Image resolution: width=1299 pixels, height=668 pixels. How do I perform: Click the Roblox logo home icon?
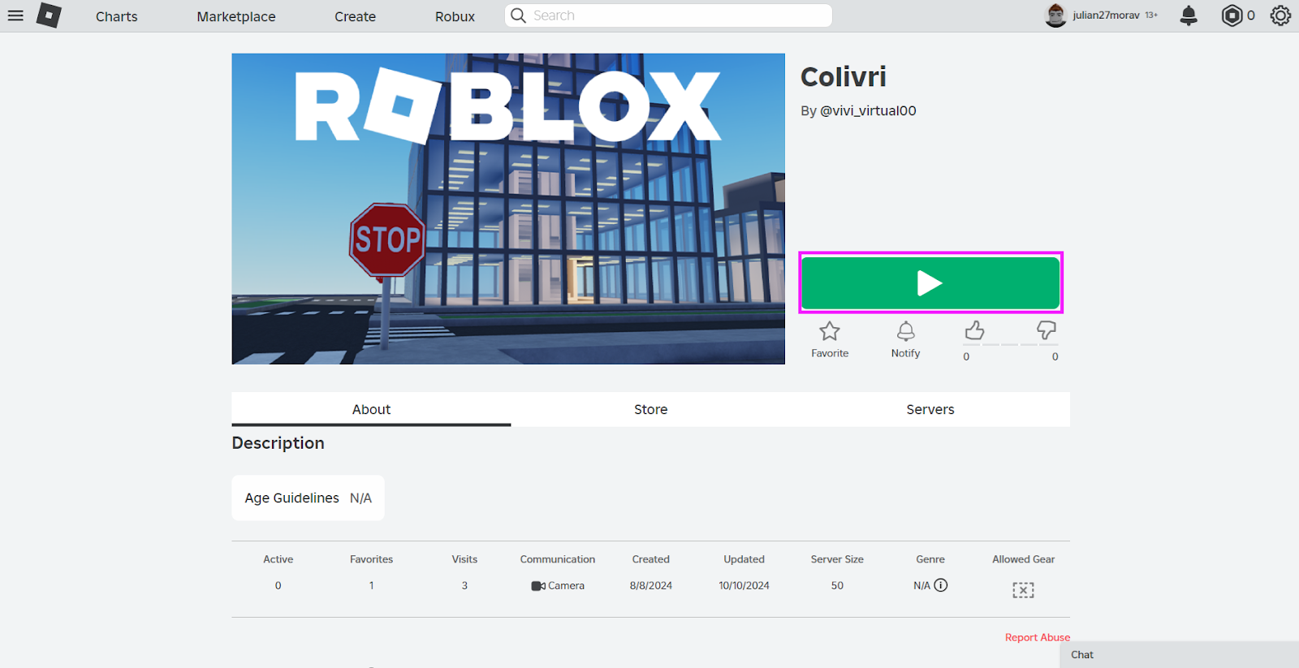49,15
